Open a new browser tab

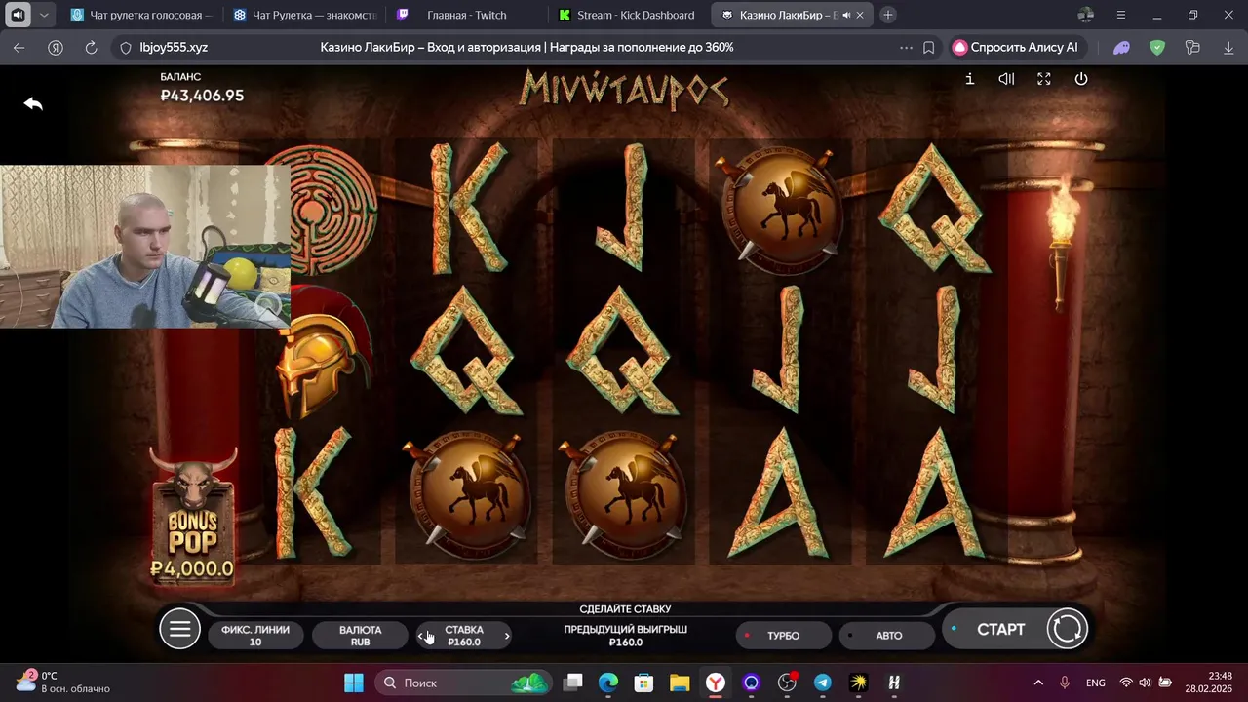click(x=888, y=15)
